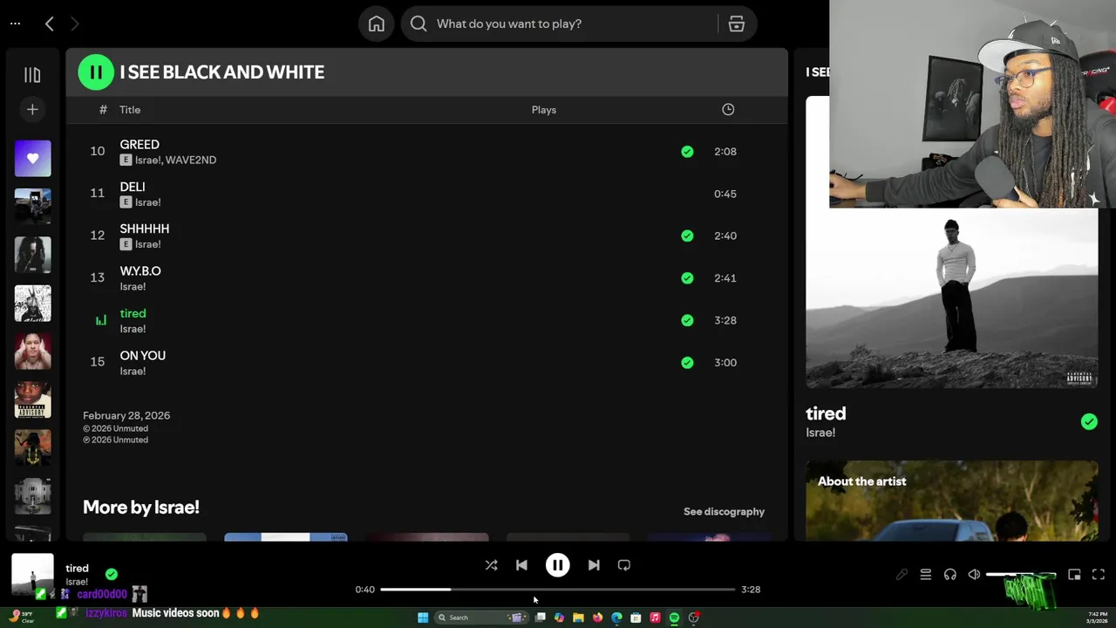Open Spotify icon in the taskbar
The image size is (1116, 628).
674,618
